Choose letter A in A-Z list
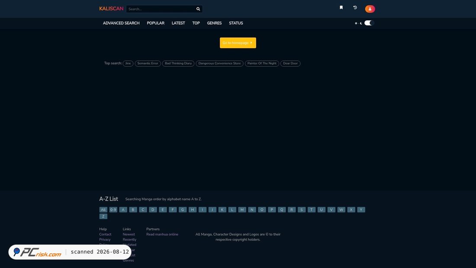This screenshot has width=476, height=268. tap(123, 210)
